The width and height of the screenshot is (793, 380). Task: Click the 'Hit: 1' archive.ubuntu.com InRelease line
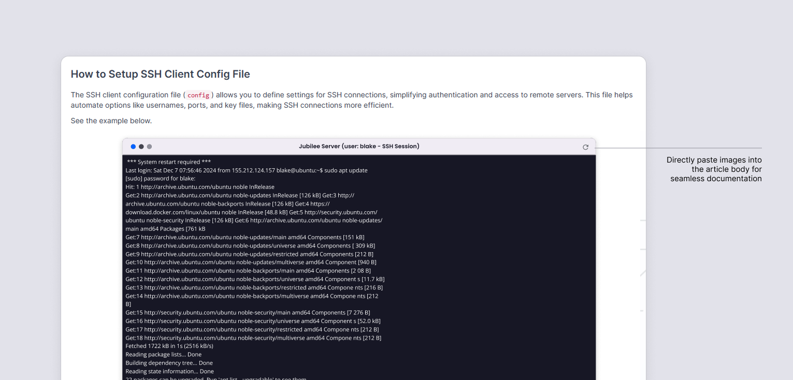200,187
